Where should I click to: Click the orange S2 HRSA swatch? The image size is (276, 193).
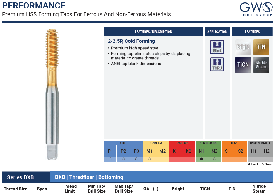click(241, 151)
